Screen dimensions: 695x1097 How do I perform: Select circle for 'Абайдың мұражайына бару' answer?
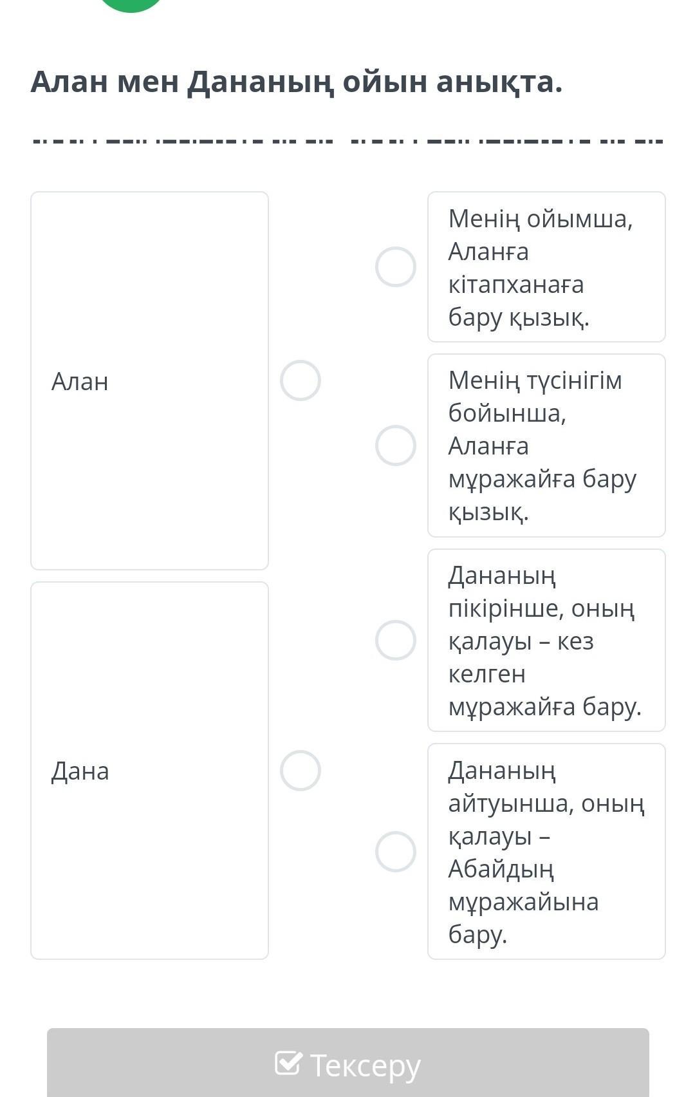(396, 852)
